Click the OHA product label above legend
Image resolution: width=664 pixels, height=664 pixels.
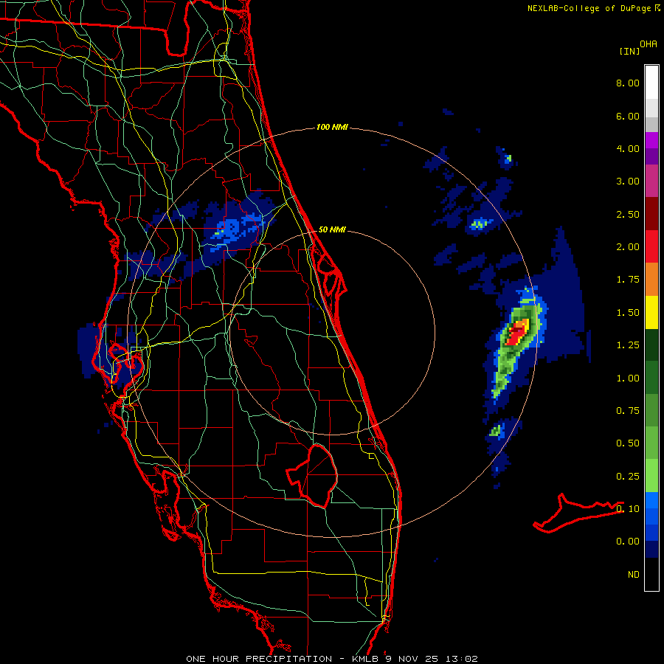click(649, 44)
